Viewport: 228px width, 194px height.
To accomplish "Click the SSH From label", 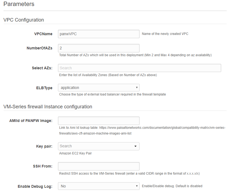I will 42,166.
